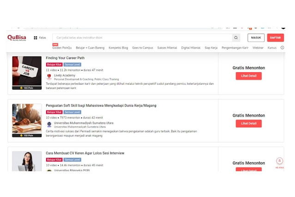Open the Webinar menu item
The image size is (295, 197).
(258, 48)
